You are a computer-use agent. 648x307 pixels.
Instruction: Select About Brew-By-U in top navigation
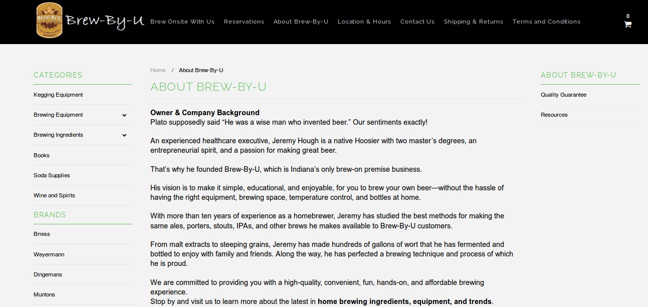click(x=301, y=22)
